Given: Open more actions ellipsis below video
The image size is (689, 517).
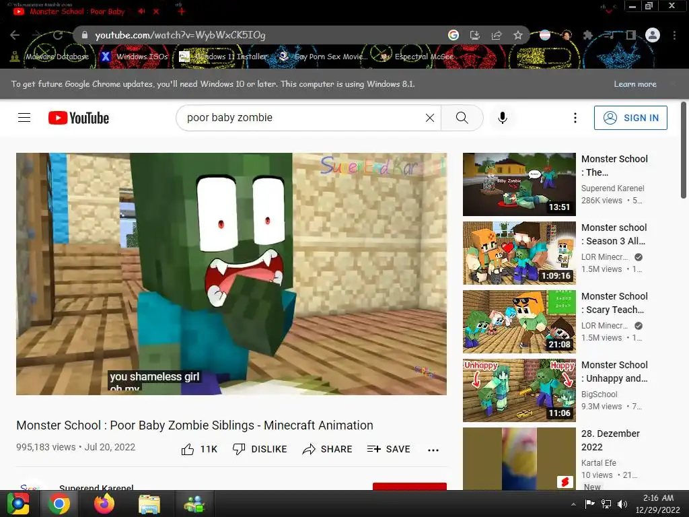Looking at the screenshot, I should [x=433, y=450].
